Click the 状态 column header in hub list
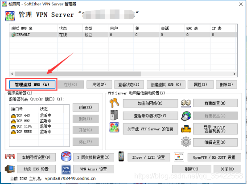 point(70,28)
